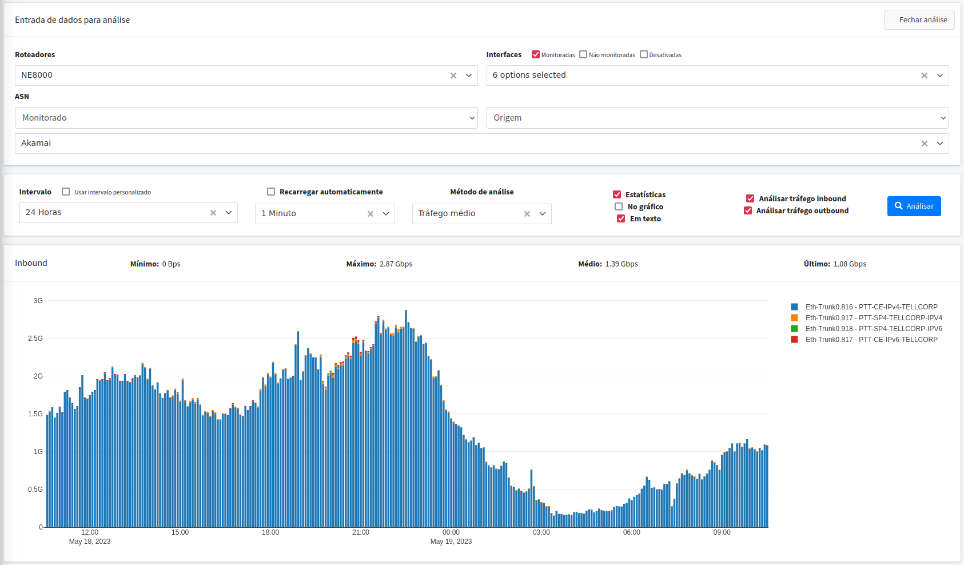Image resolution: width=964 pixels, height=565 pixels.
Task: Remove the Akamai ASN selection via × icon
Action: point(924,143)
